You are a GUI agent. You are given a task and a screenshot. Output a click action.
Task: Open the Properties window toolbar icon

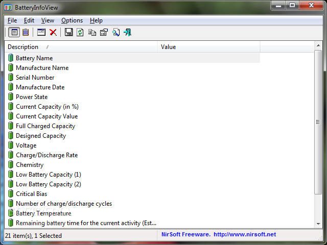pyautogui.click(x=41, y=32)
